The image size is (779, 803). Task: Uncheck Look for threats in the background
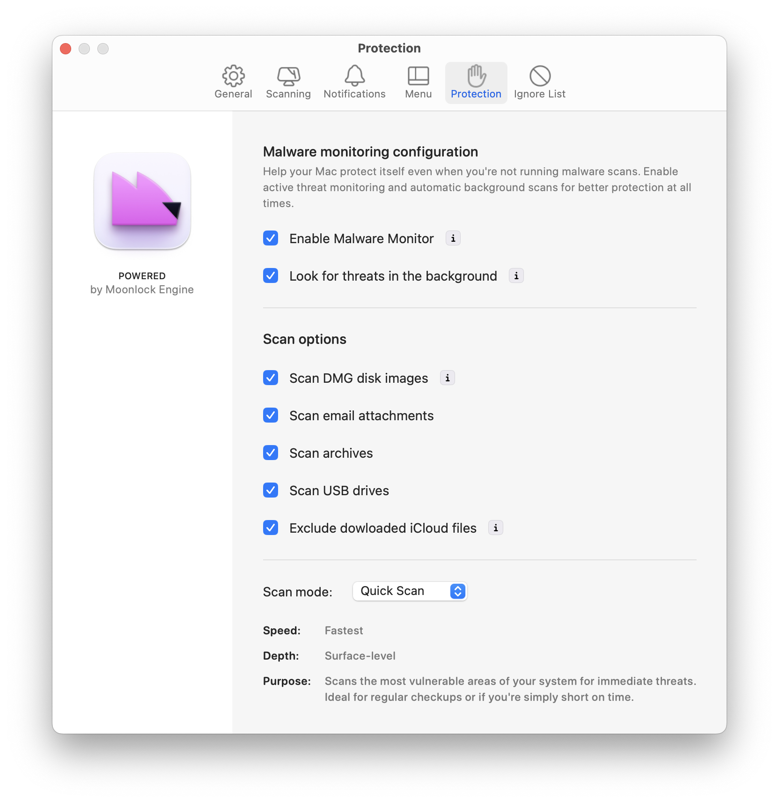(x=270, y=276)
